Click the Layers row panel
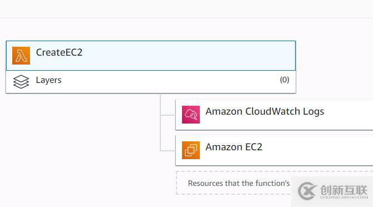Viewport: 373px width, 207px height. [x=151, y=82]
